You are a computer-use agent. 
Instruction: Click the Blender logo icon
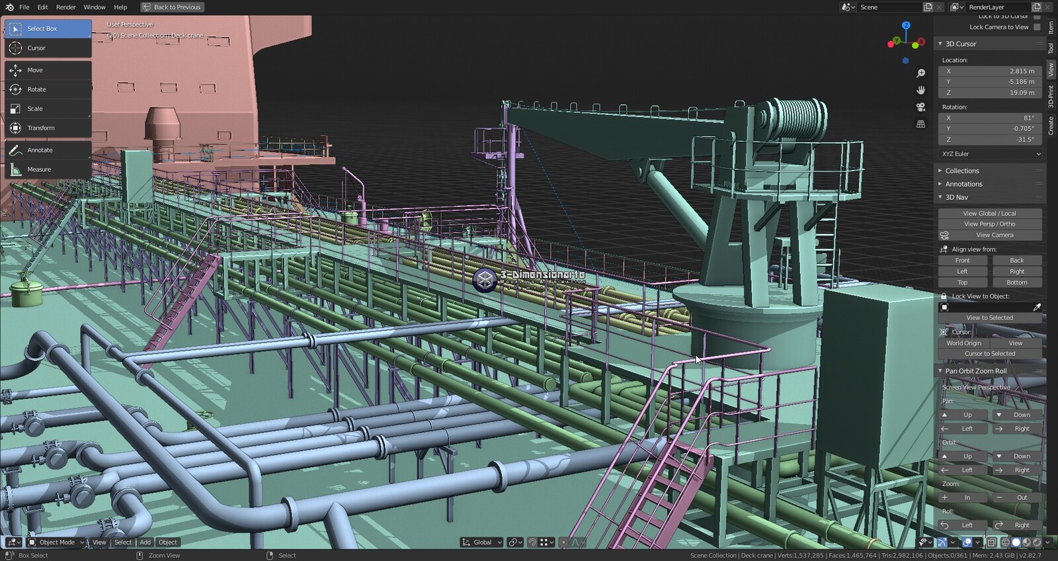9,7
